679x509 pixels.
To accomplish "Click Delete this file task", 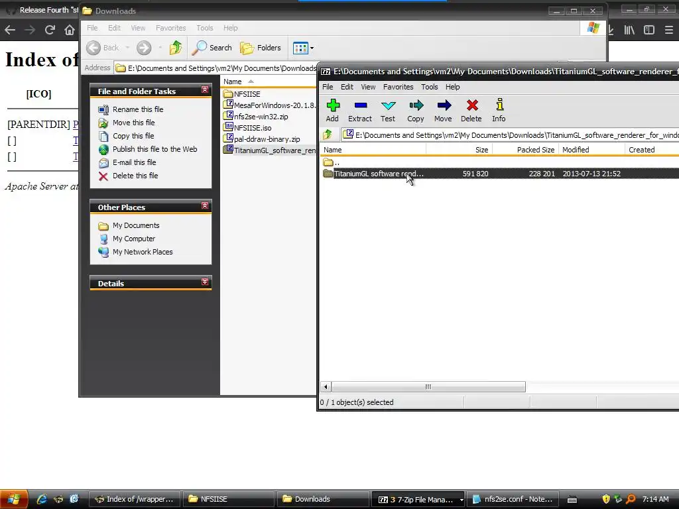I will tap(135, 176).
